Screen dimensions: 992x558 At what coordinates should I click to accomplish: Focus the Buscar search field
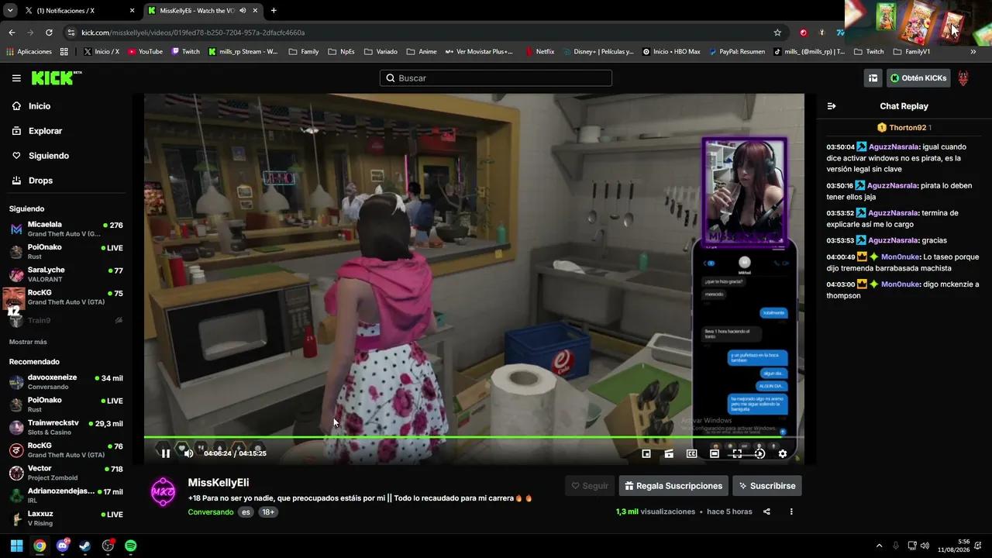[x=496, y=78]
